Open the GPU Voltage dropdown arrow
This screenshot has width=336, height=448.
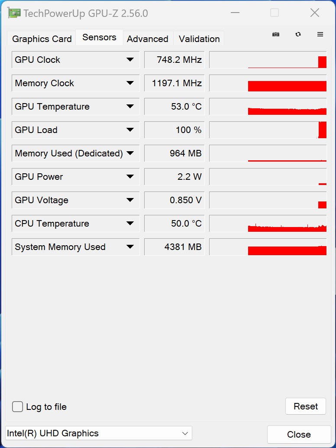(130, 200)
